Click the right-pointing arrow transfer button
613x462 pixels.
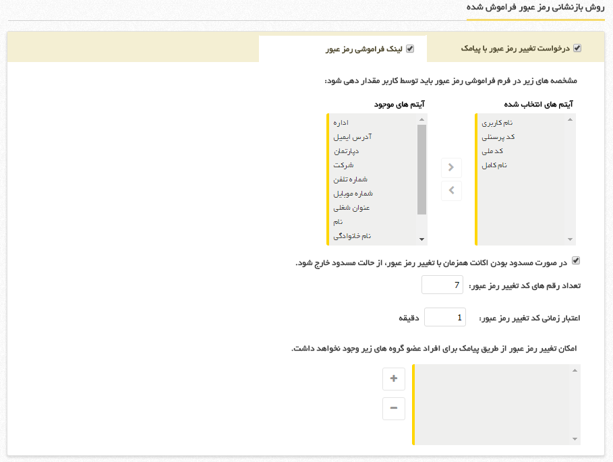pyautogui.click(x=451, y=167)
